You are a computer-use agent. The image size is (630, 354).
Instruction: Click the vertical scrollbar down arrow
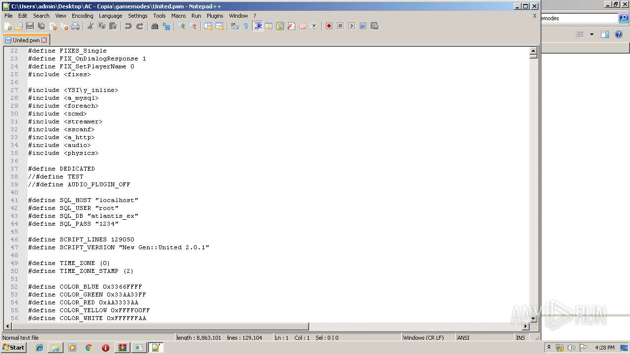(x=534, y=319)
